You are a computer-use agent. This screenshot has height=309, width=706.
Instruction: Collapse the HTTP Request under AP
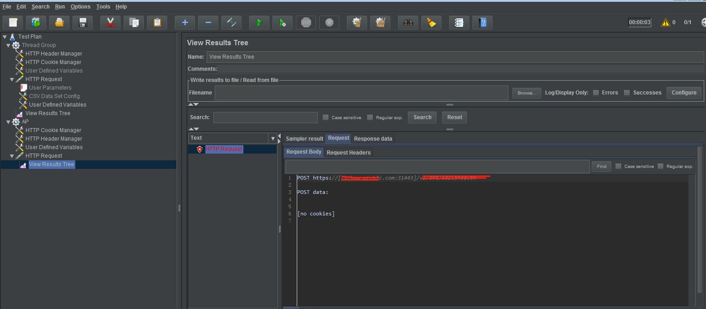pos(12,156)
